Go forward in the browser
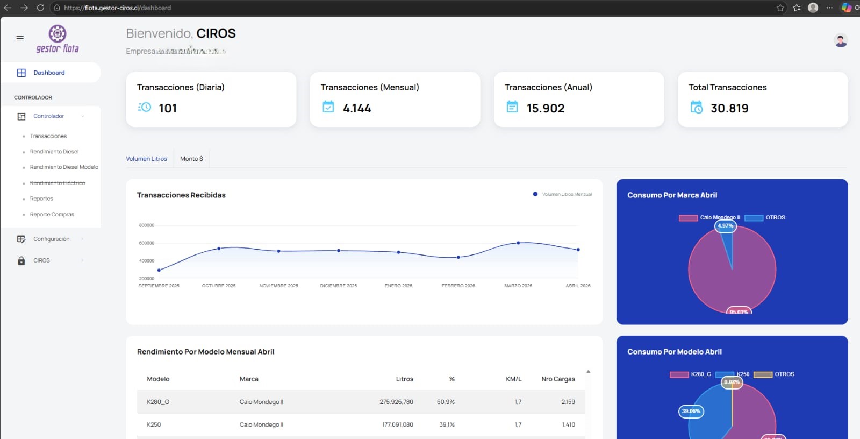This screenshot has height=439, width=860. point(24,8)
